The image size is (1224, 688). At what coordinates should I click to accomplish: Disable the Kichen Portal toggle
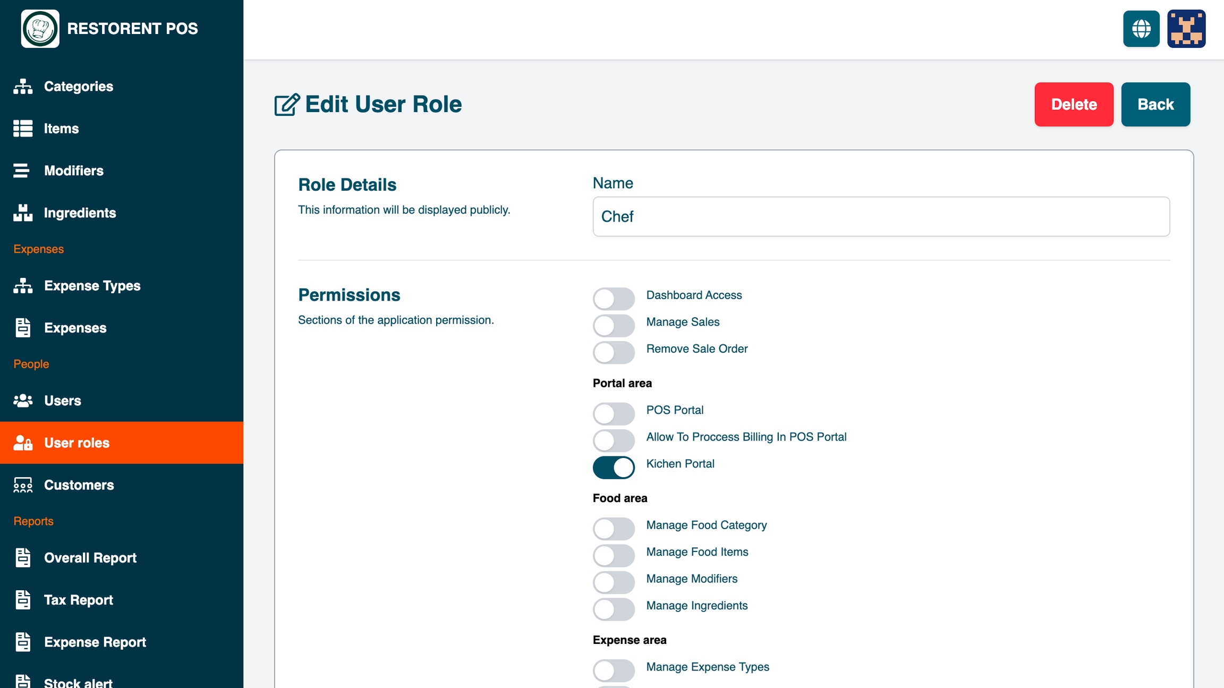click(614, 468)
